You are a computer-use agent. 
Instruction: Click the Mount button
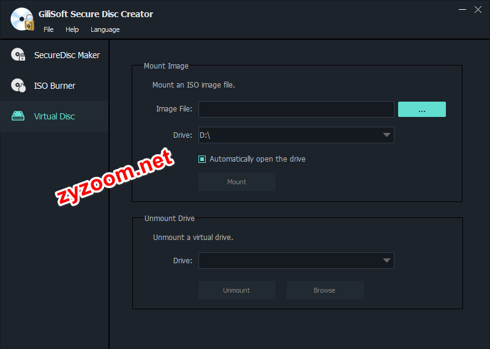click(237, 182)
